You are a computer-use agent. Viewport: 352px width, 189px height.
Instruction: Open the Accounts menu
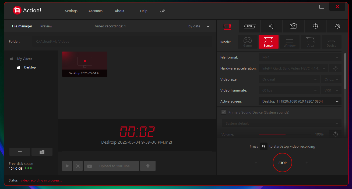(x=96, y=11)
